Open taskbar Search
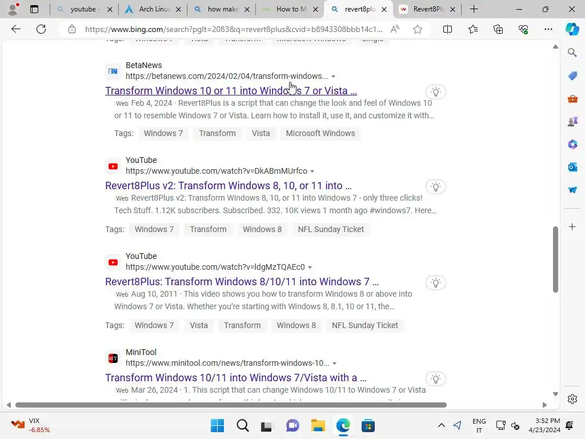 click(242, 425)
